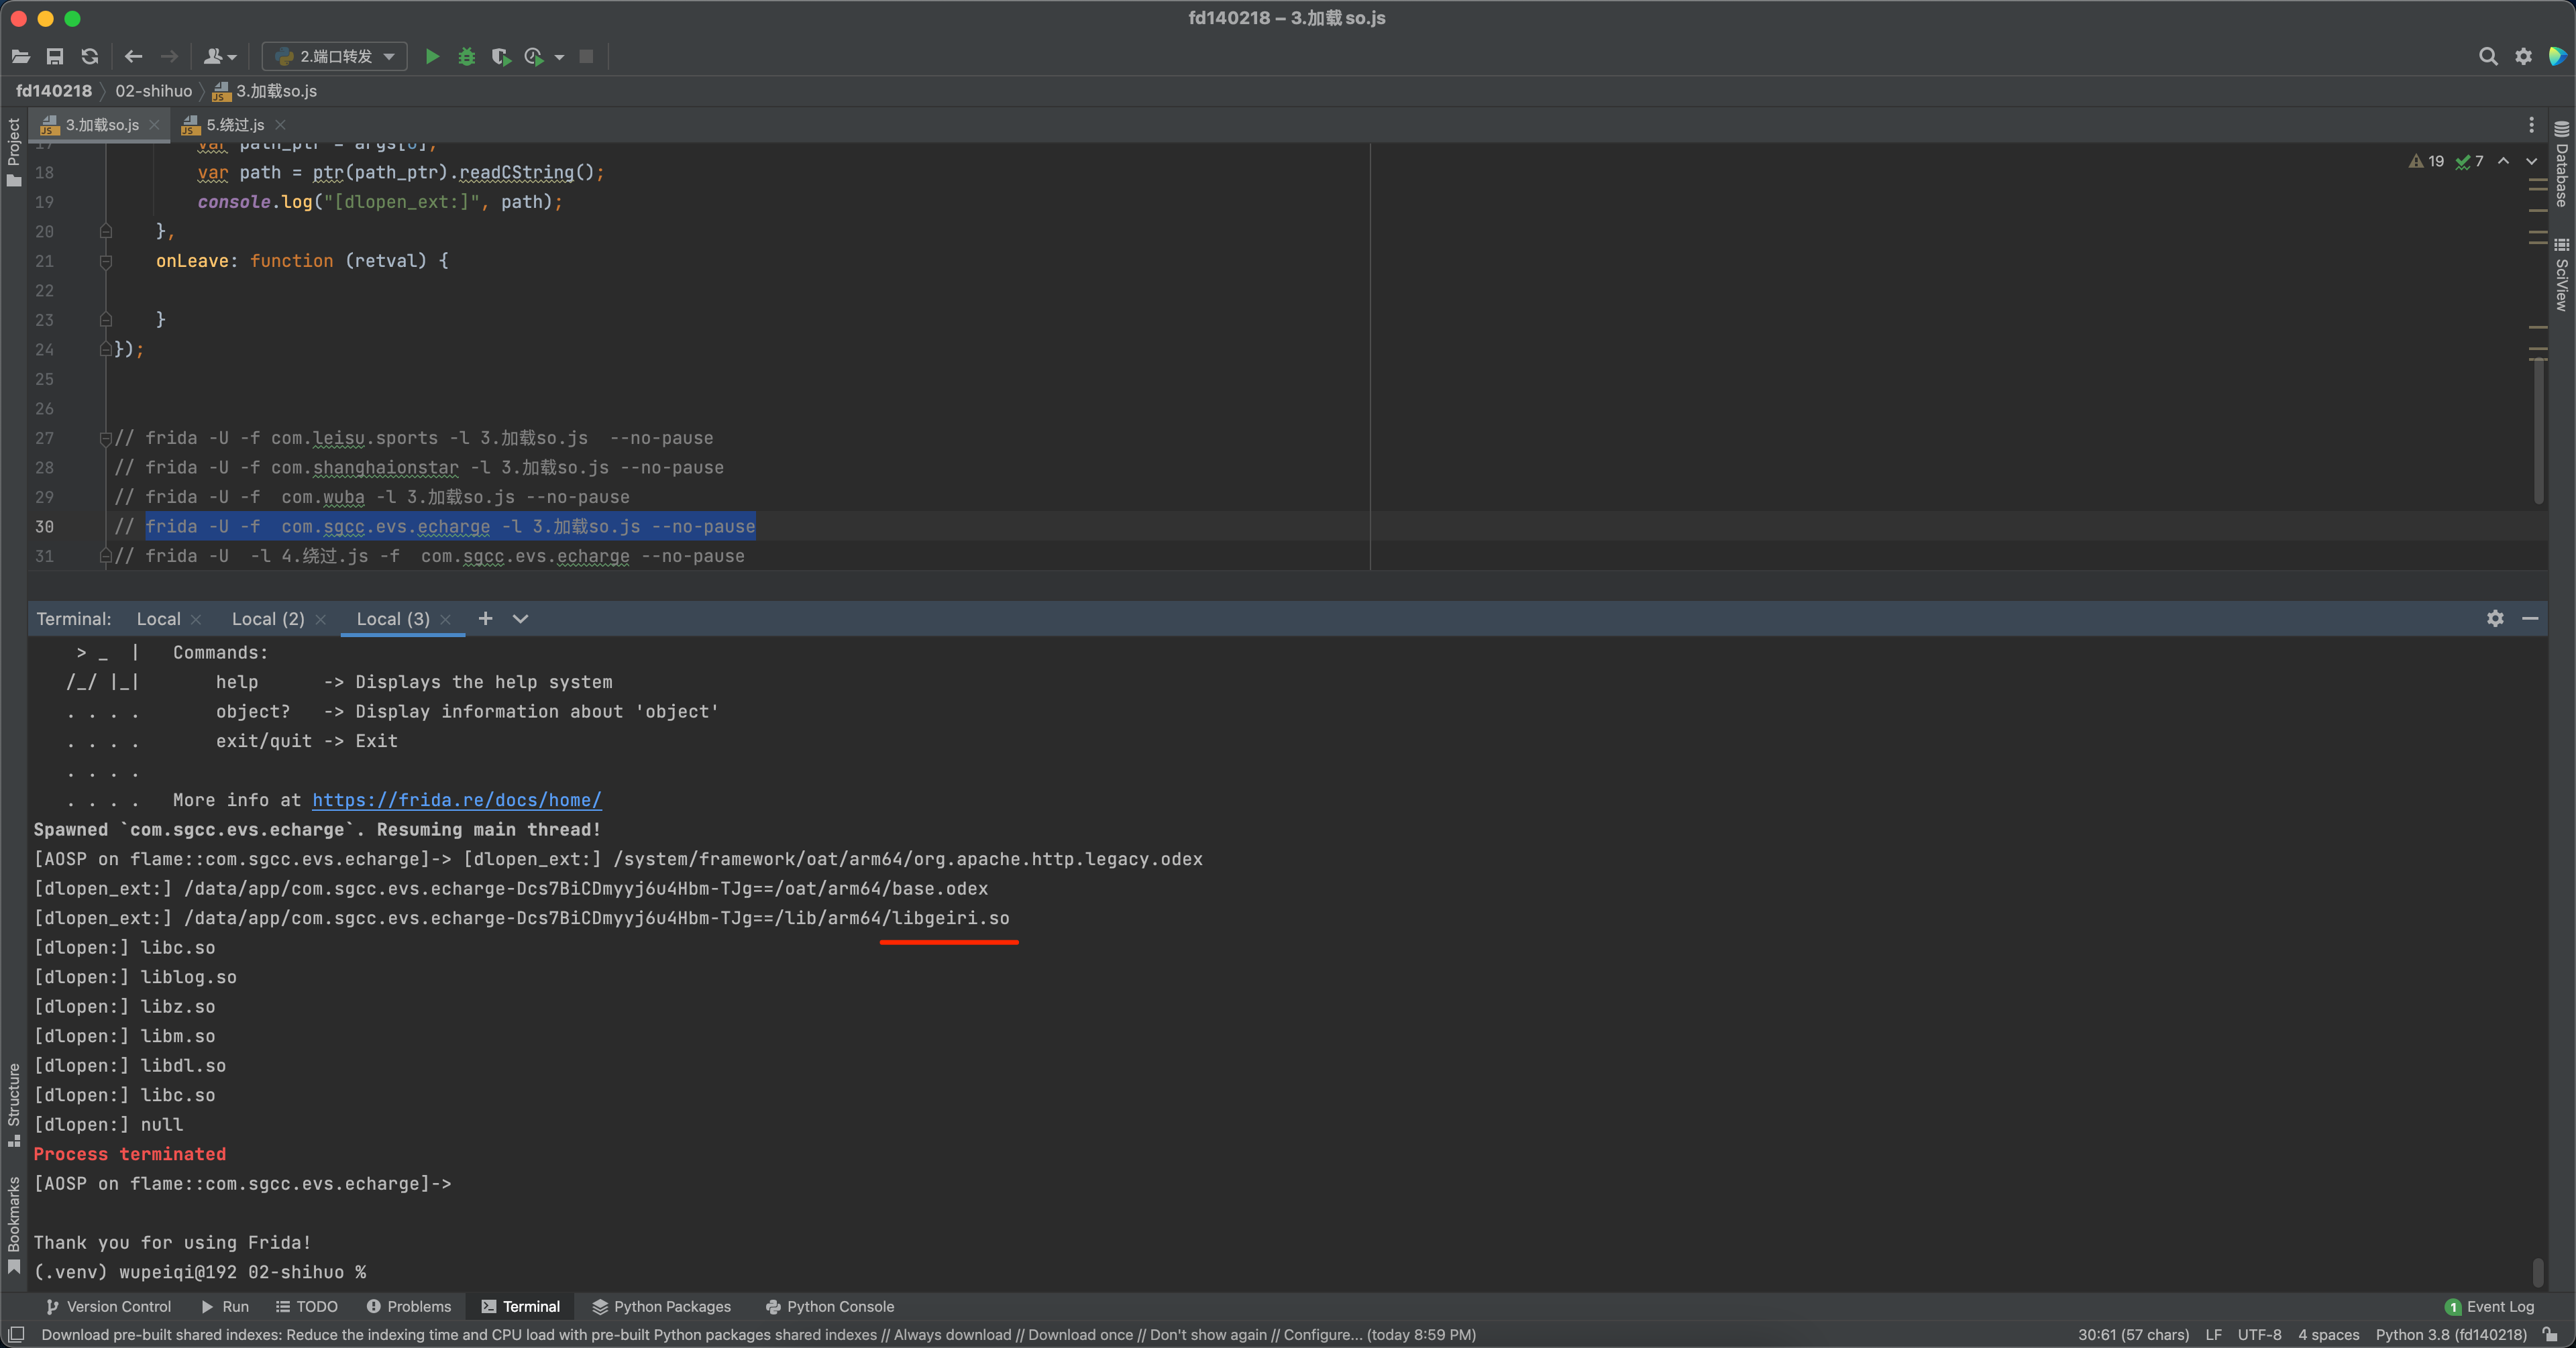
Task: Set breakpoint at line number 30
Action: [x=45, y=527]
